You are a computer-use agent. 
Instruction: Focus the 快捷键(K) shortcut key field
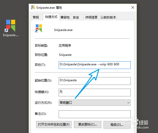95,93
